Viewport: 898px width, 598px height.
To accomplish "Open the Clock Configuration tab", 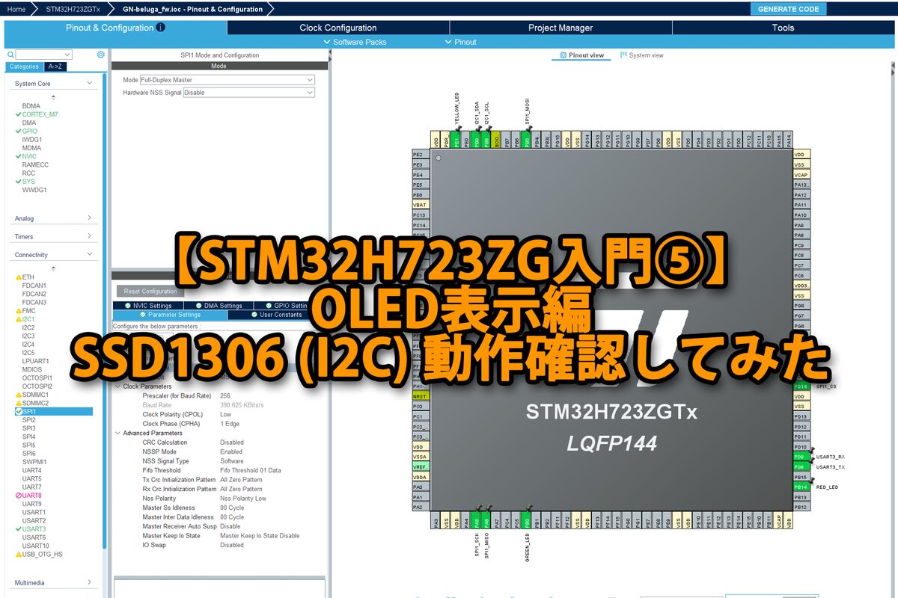I will (x=338, y=28).
